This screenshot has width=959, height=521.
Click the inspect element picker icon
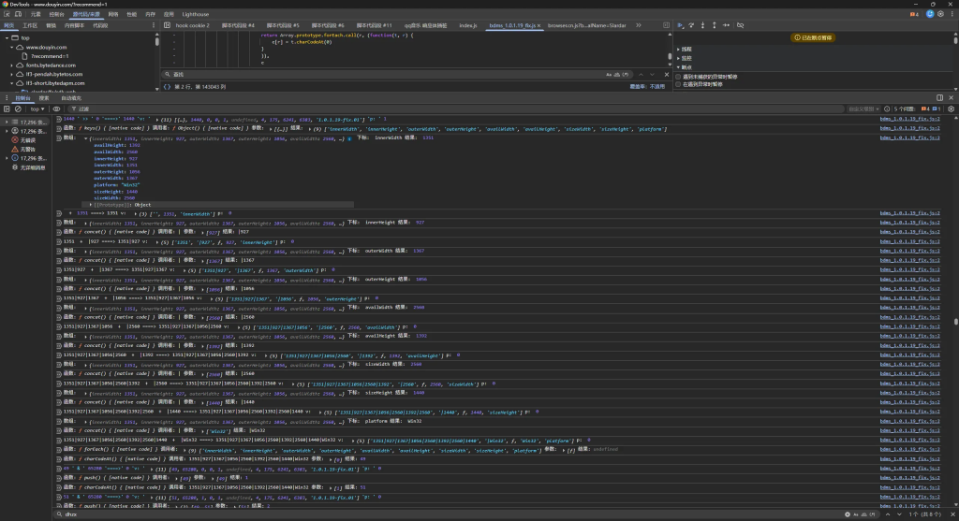click(x=7, y=15)
